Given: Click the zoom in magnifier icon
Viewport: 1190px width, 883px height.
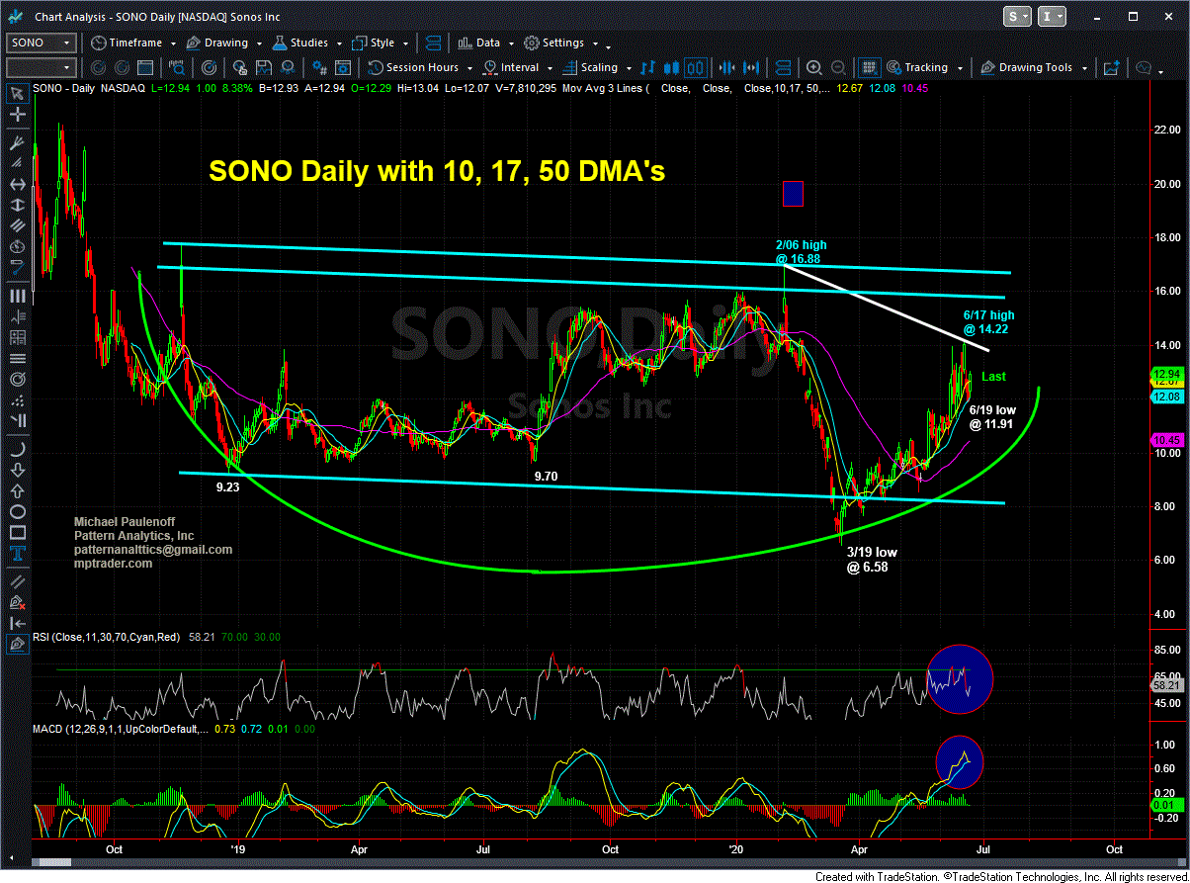Looking at the screenshot, I should [813, 67].
